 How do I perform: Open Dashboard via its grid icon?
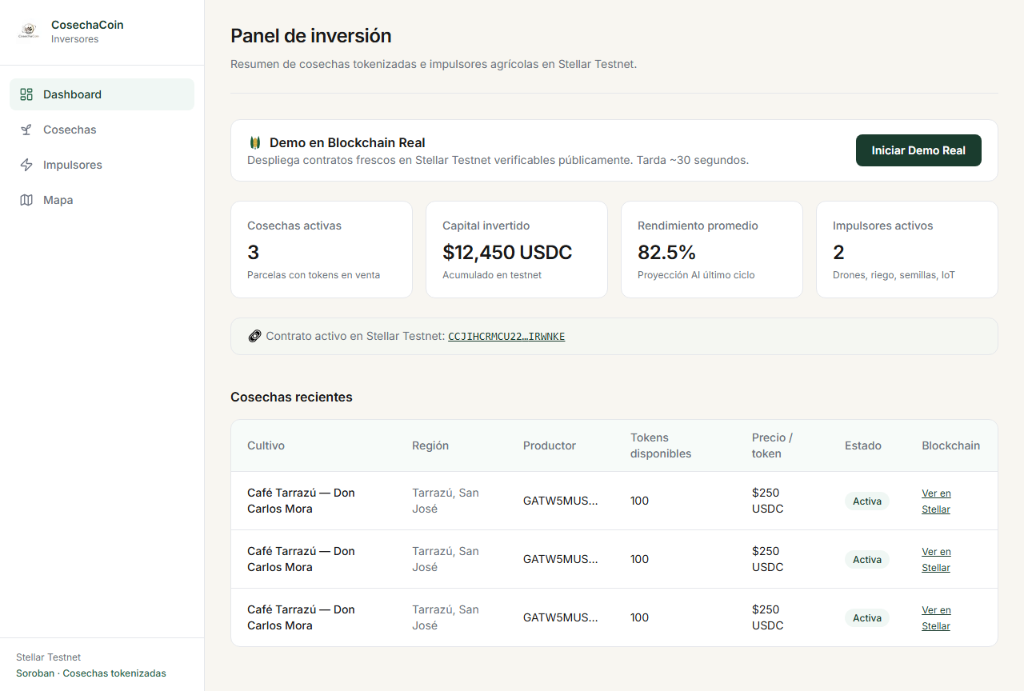coord(26,94)
